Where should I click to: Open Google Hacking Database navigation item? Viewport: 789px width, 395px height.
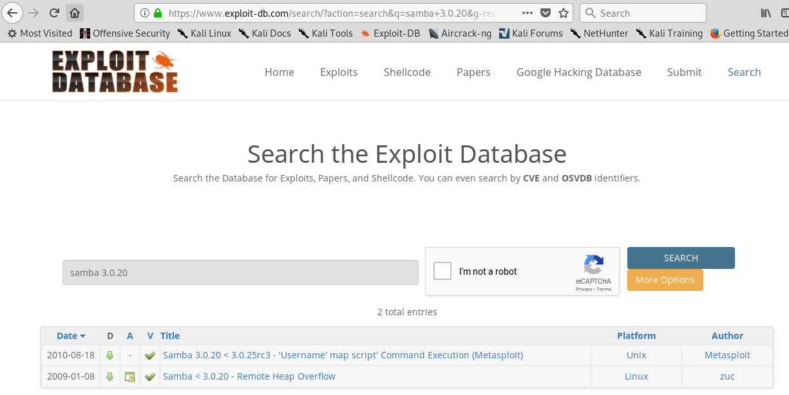point(579,72)
